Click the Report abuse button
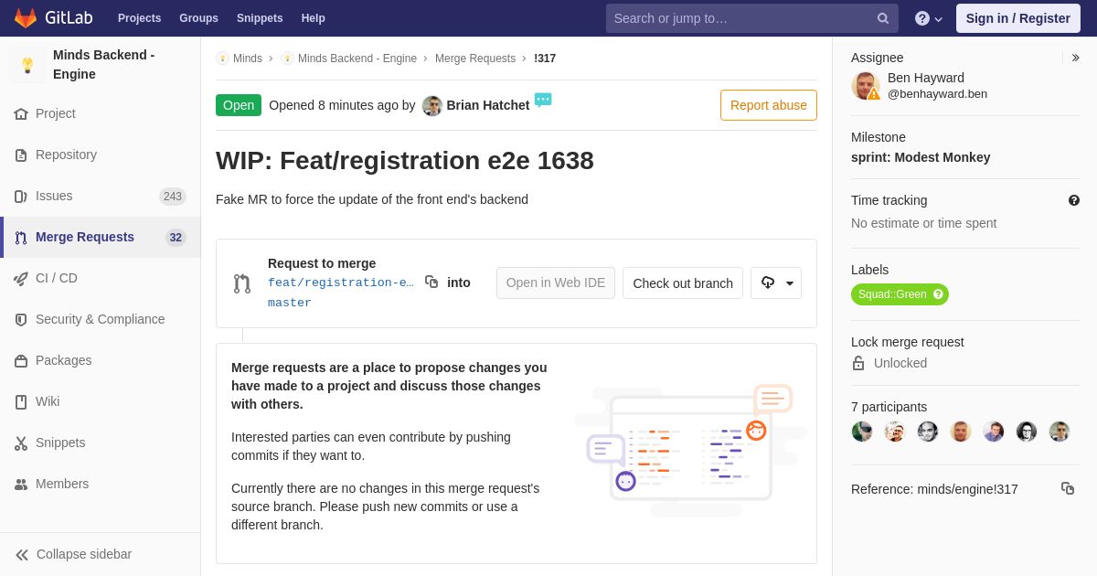1097x576 pixels. coord(768,105)
